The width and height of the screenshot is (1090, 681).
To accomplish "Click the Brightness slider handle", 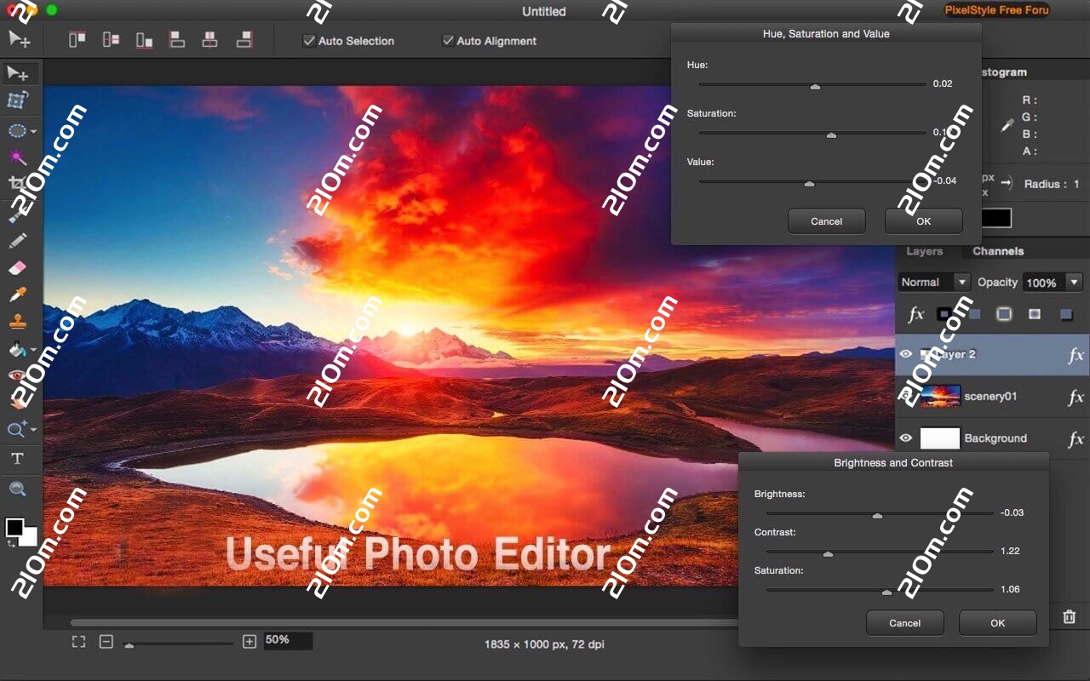I will pos(877,515).
